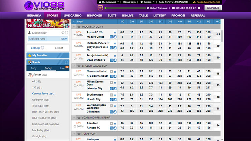Star the Wolverhampton Wanderers match
The width and height of the screenshot is (251, 141).
pos(115,106)
